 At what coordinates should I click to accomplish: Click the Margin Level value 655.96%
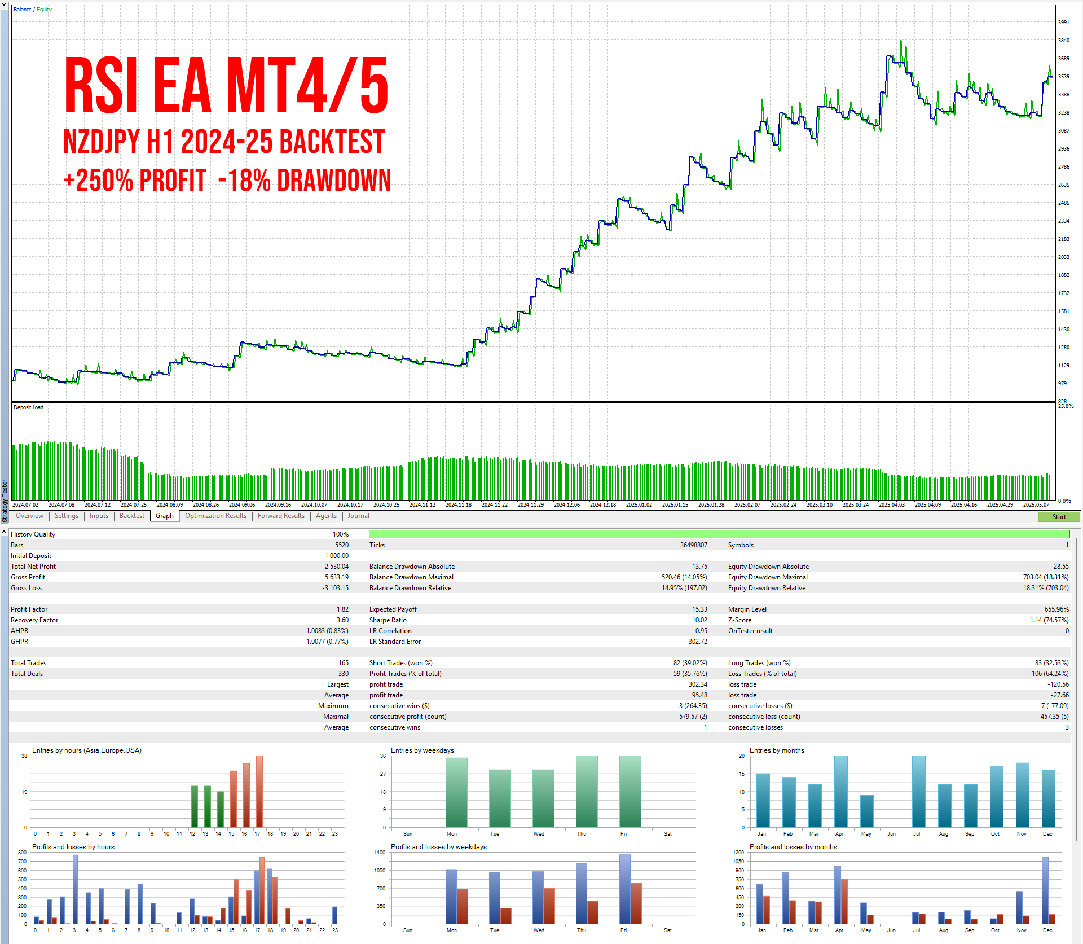click(x=1056, y=609)
